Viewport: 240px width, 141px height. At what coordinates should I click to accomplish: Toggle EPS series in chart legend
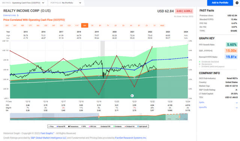point(84,126)
